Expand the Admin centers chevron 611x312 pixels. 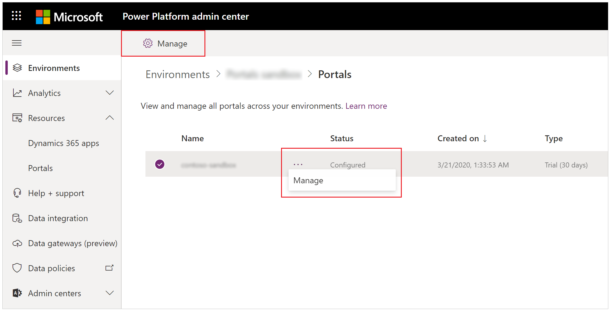[x=110, y=293]
